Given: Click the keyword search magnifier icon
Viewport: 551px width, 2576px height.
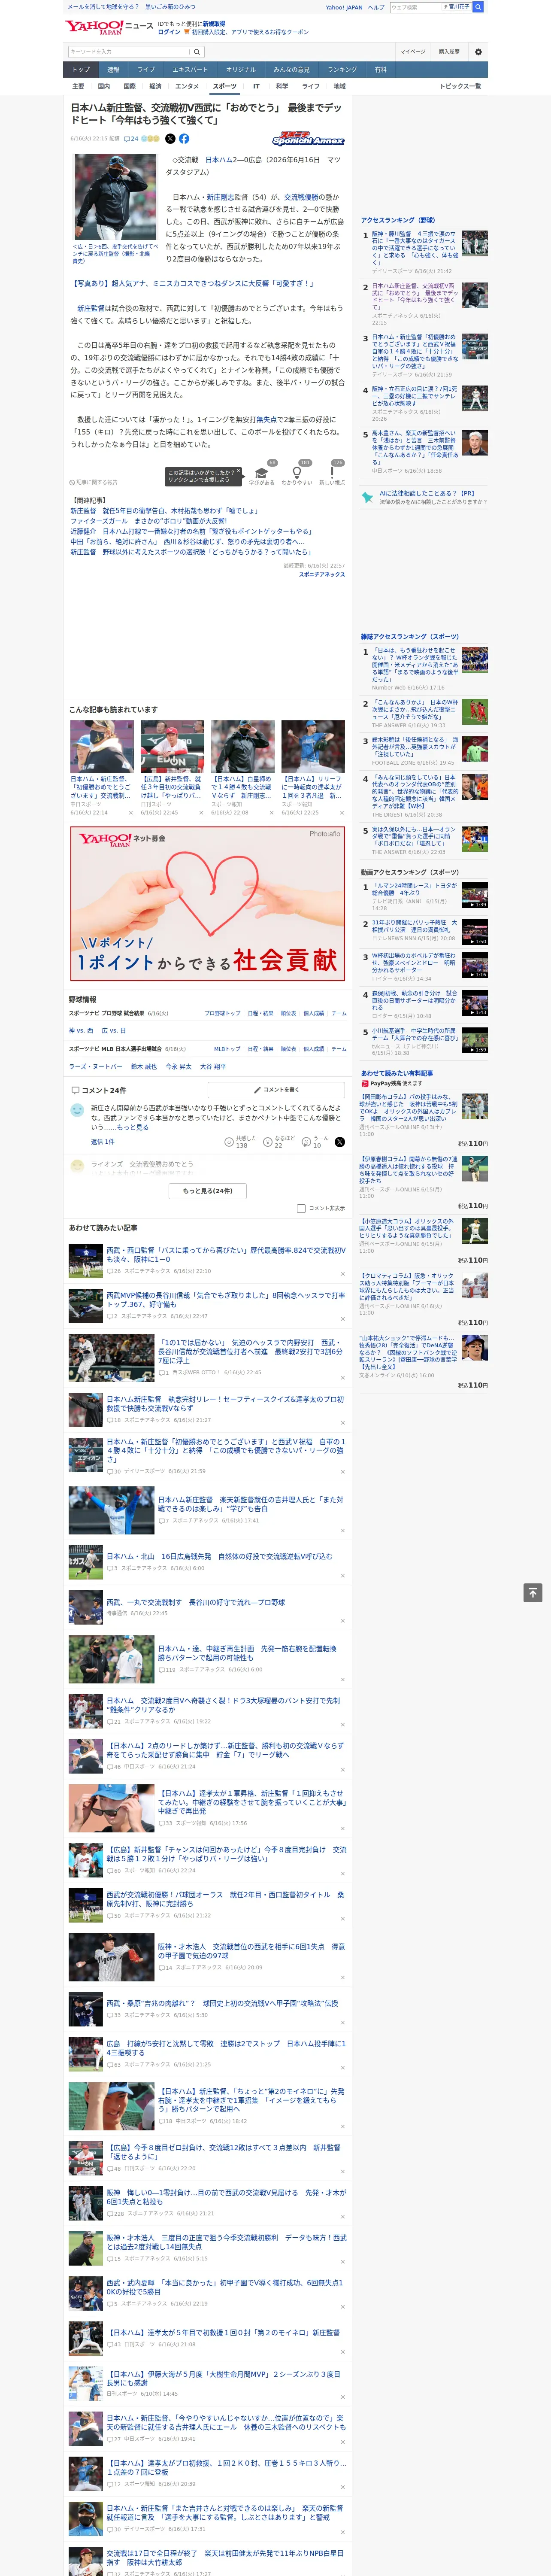Looking at the screenshot, I should pos(196,51).
